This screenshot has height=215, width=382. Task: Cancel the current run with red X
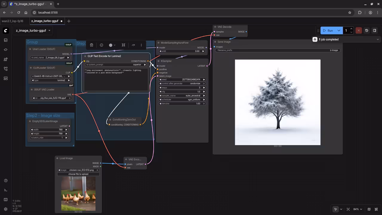click(359, 30)
